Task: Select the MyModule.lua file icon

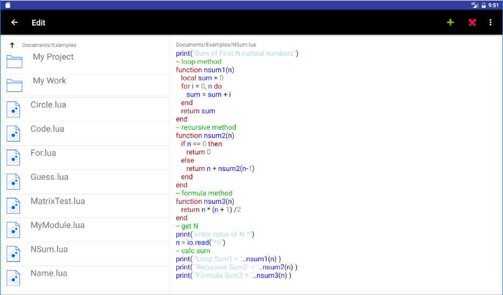Action: 13,230
